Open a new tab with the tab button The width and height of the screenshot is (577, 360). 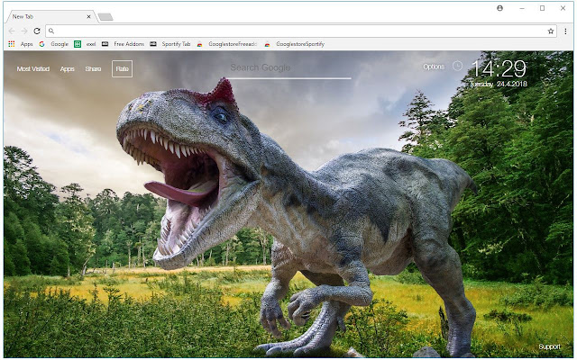click(x=105, y=17)
